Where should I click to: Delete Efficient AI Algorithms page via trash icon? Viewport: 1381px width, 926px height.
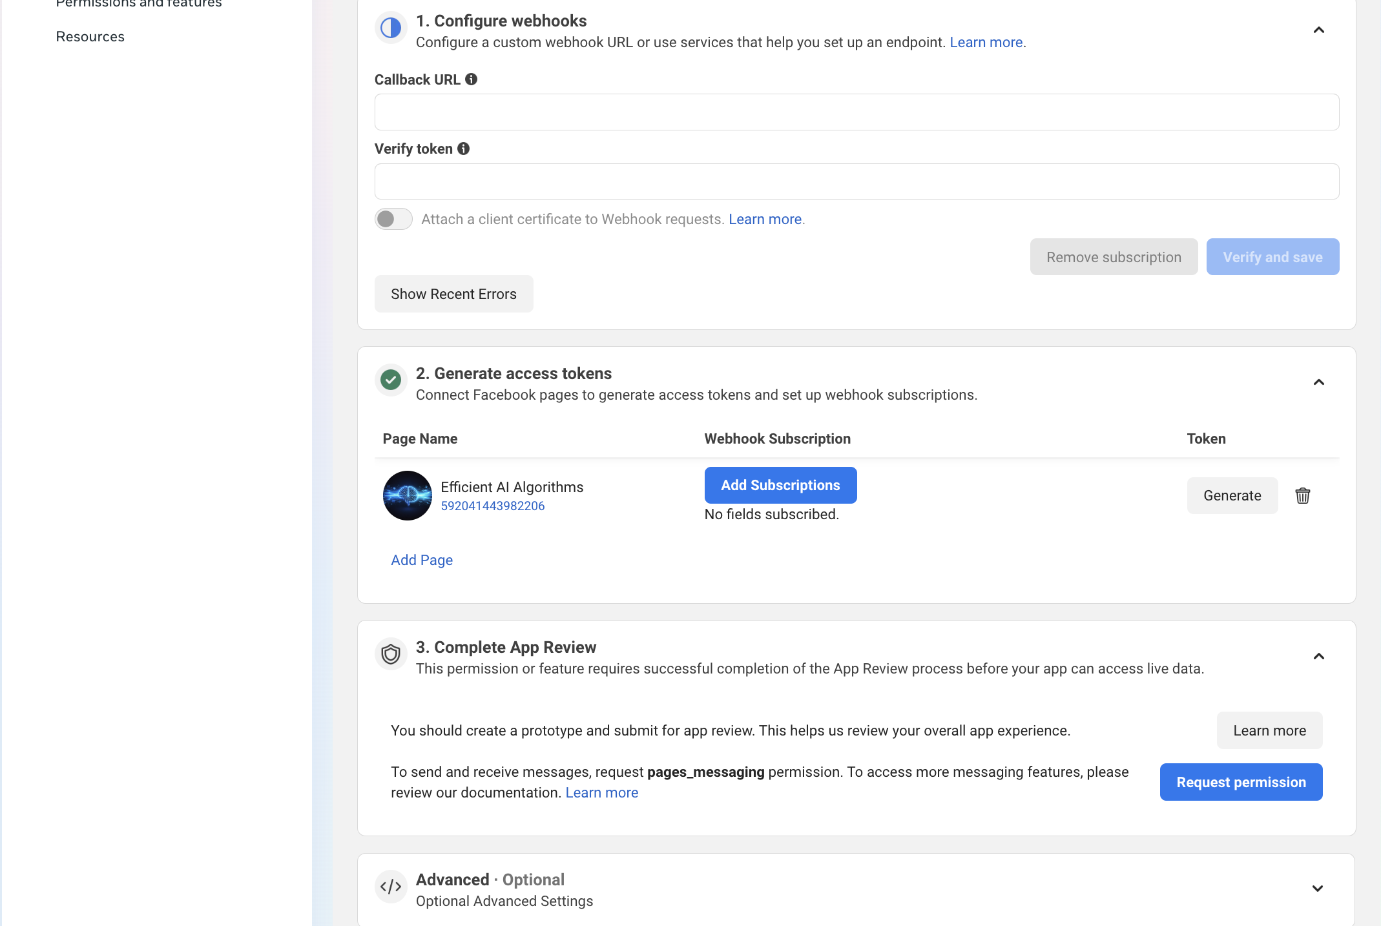1303,495
